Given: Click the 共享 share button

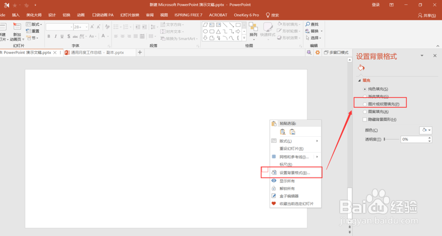Looking at the screenshot, I should [x=427, y=15].
